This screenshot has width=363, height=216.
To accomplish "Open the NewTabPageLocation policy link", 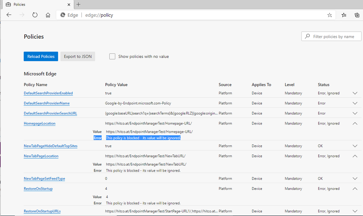I will pos(41,156).
